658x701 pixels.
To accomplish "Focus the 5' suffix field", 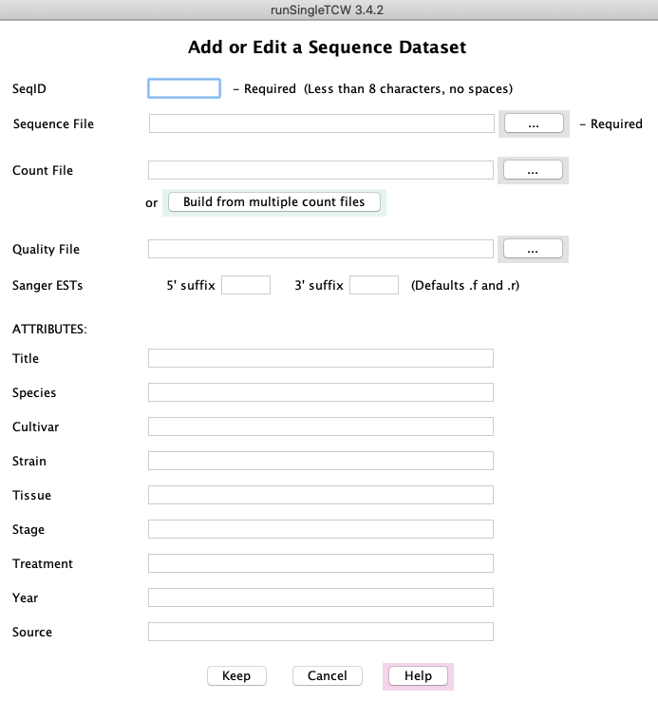I will [246, 285].
